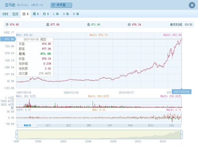Select the SAR indicator tab
Image resolution: width=198 pixels, height=148 pixels.
click(171, 125)
